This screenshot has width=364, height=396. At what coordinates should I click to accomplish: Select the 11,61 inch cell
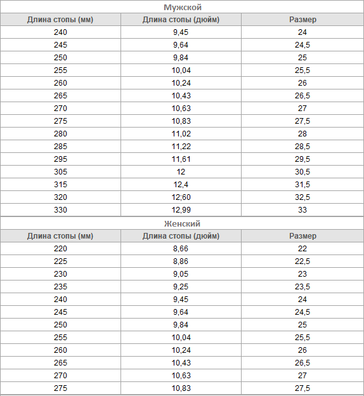181,159
